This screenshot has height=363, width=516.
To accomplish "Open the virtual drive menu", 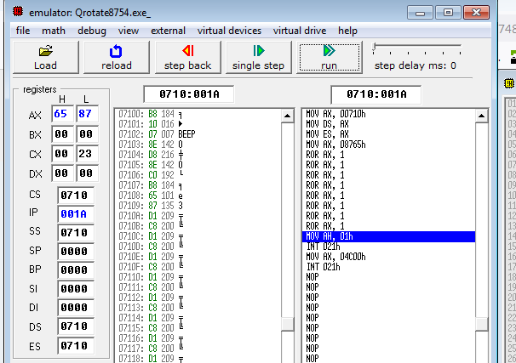I will (299, 30).
